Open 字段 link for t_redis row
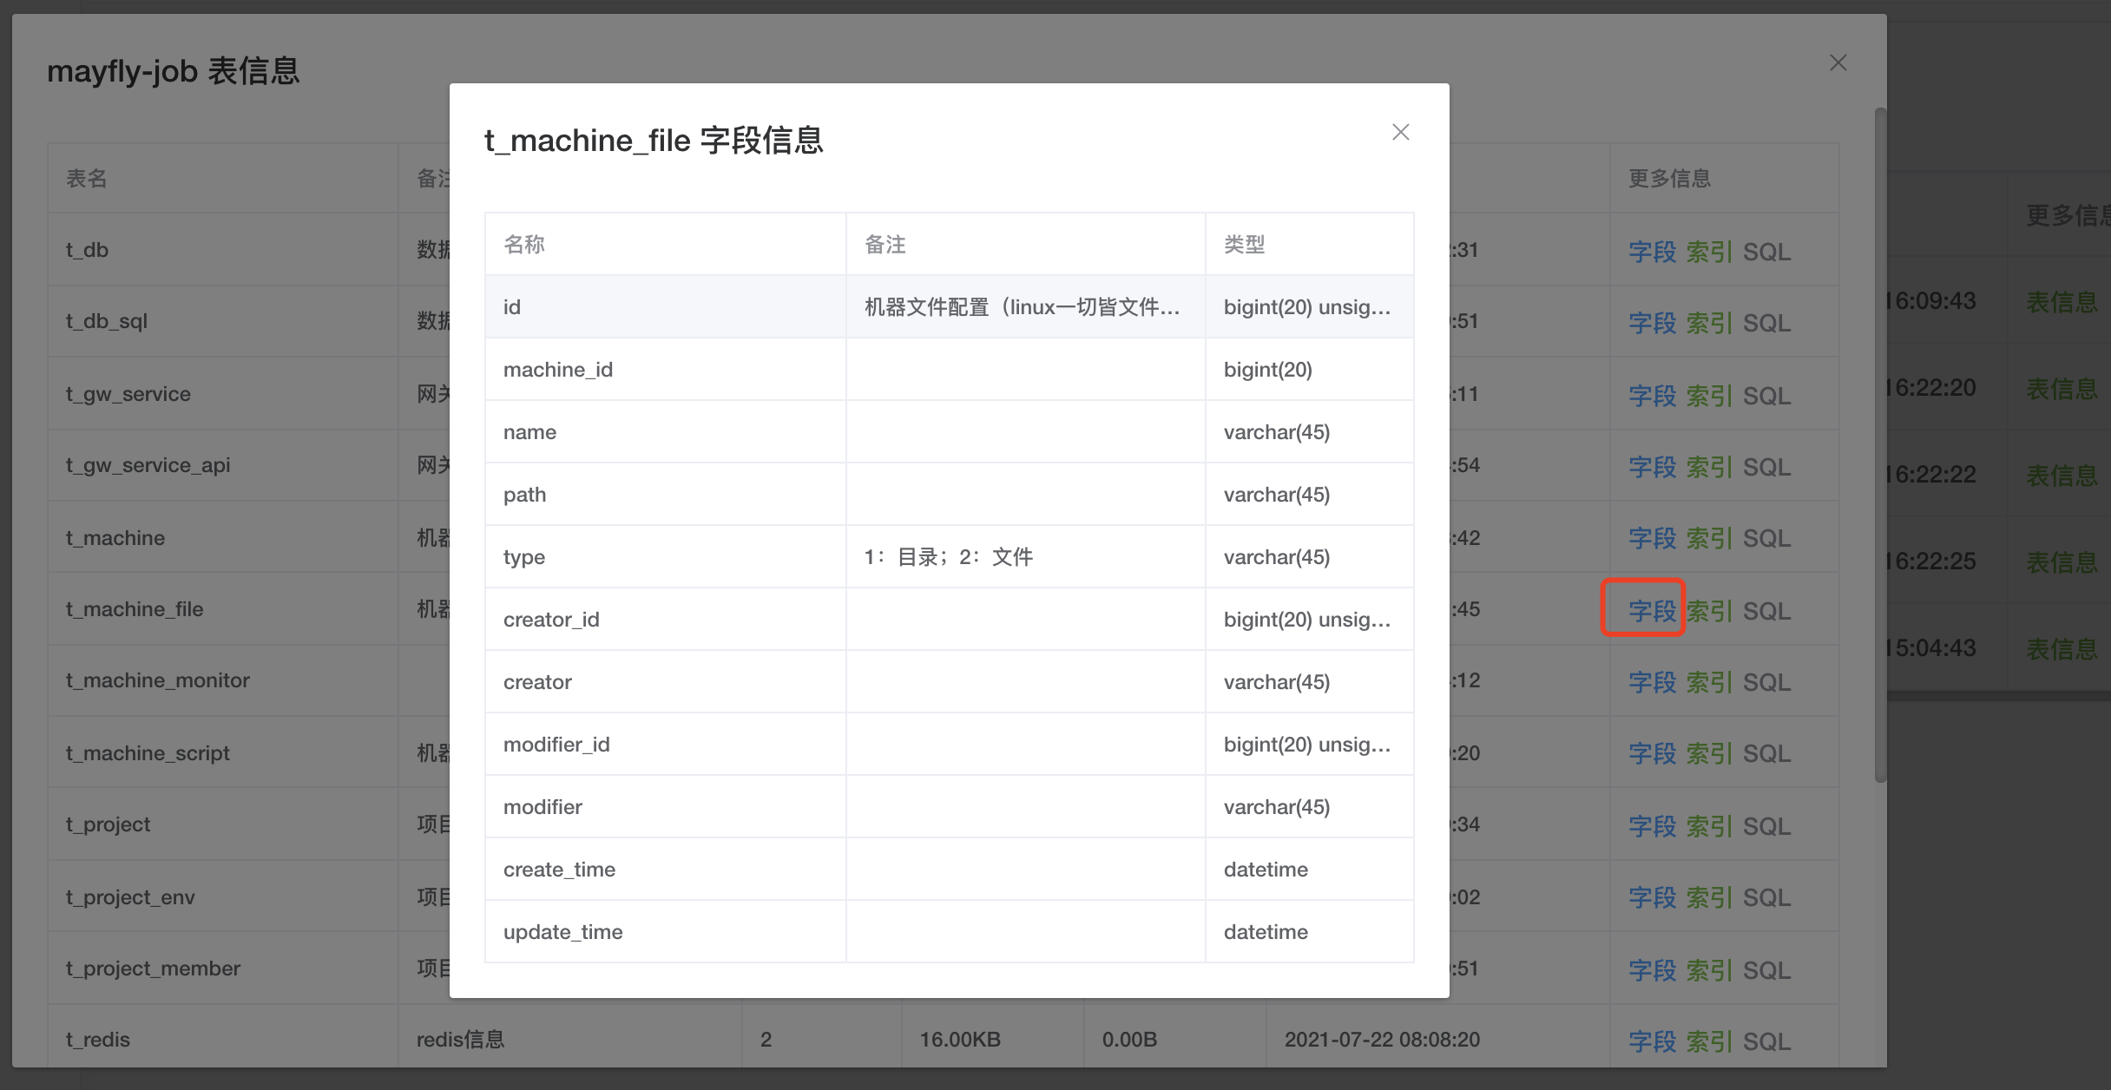This screenshot has width=2111, height=1090. [1652, 1041]
